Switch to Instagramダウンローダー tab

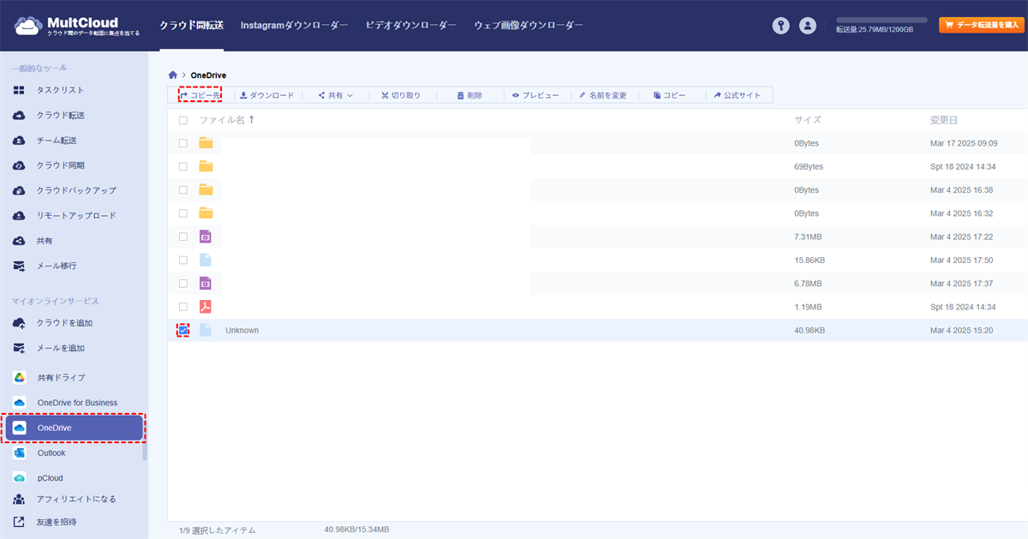tap(295, 26)
